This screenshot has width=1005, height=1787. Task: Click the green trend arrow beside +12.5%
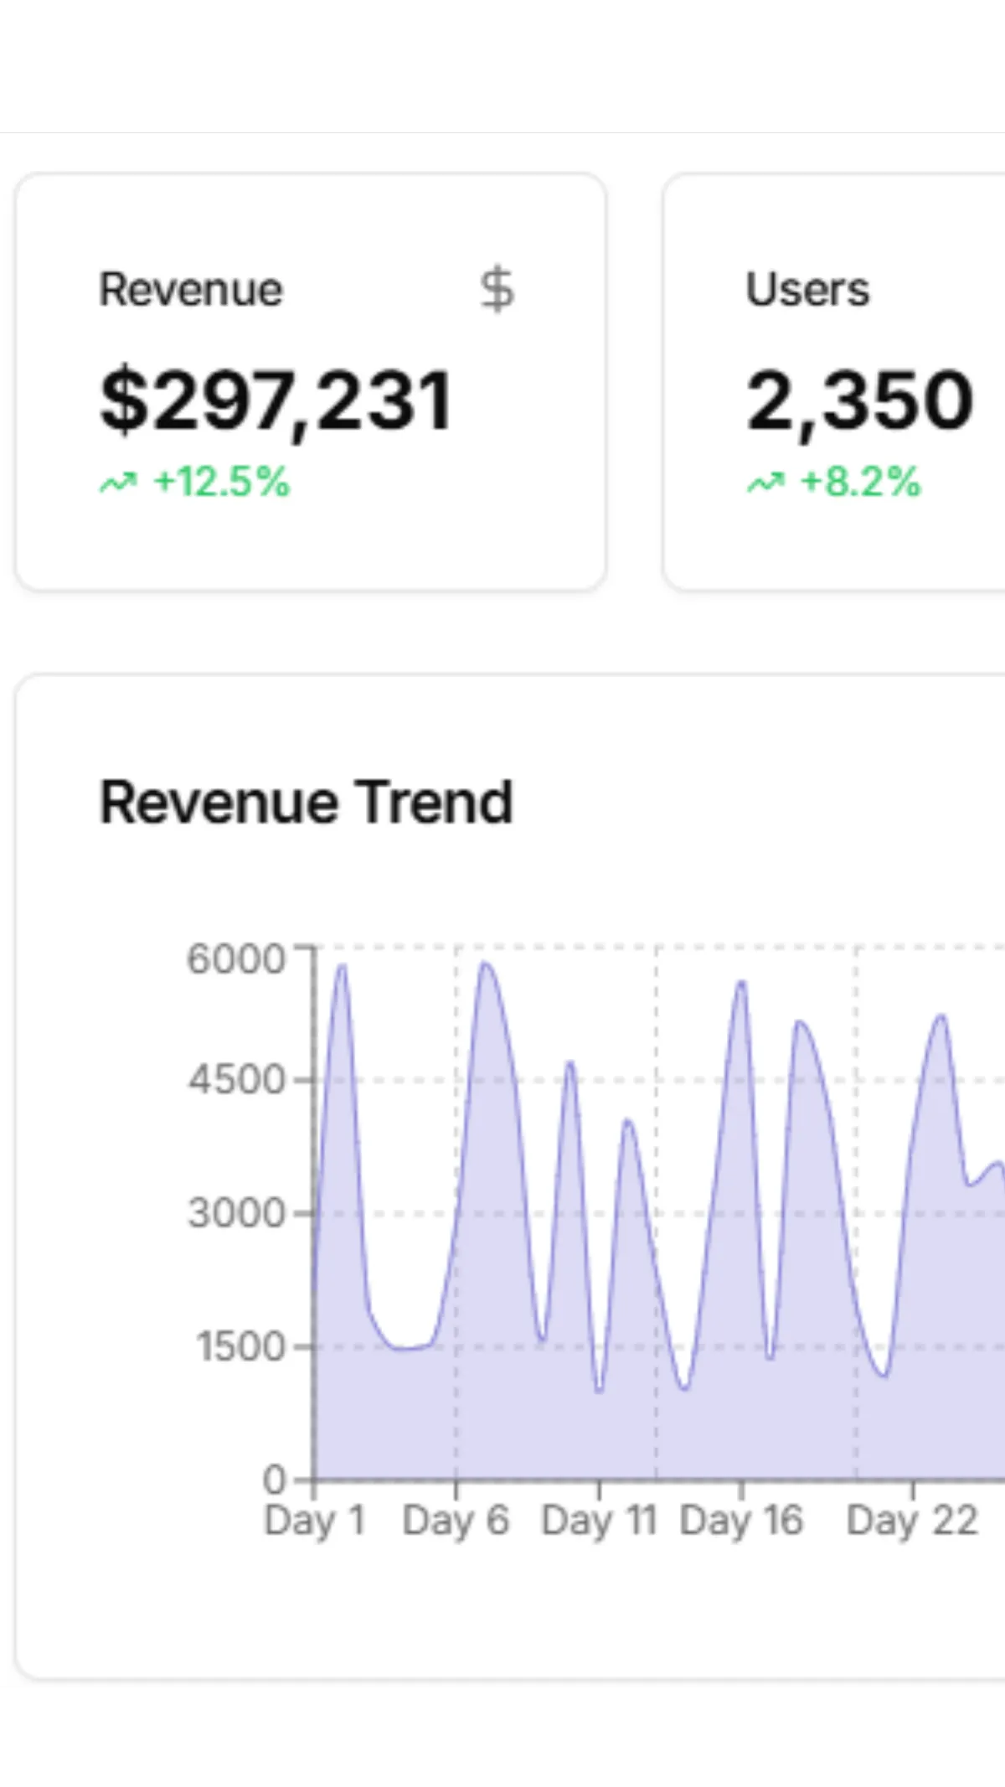click(x=118, y=483)
